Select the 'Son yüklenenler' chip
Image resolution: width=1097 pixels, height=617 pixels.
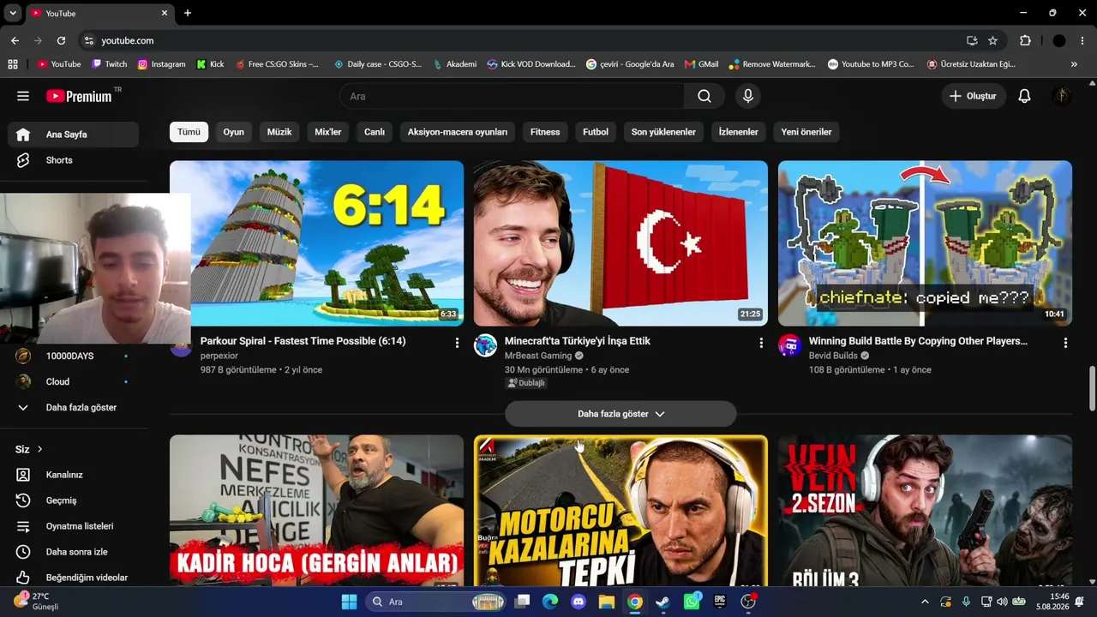[x=663, y=132]
